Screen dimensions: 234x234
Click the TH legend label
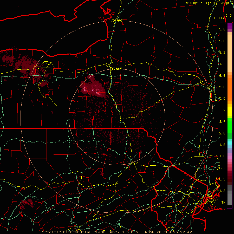[x=223, y=203]
